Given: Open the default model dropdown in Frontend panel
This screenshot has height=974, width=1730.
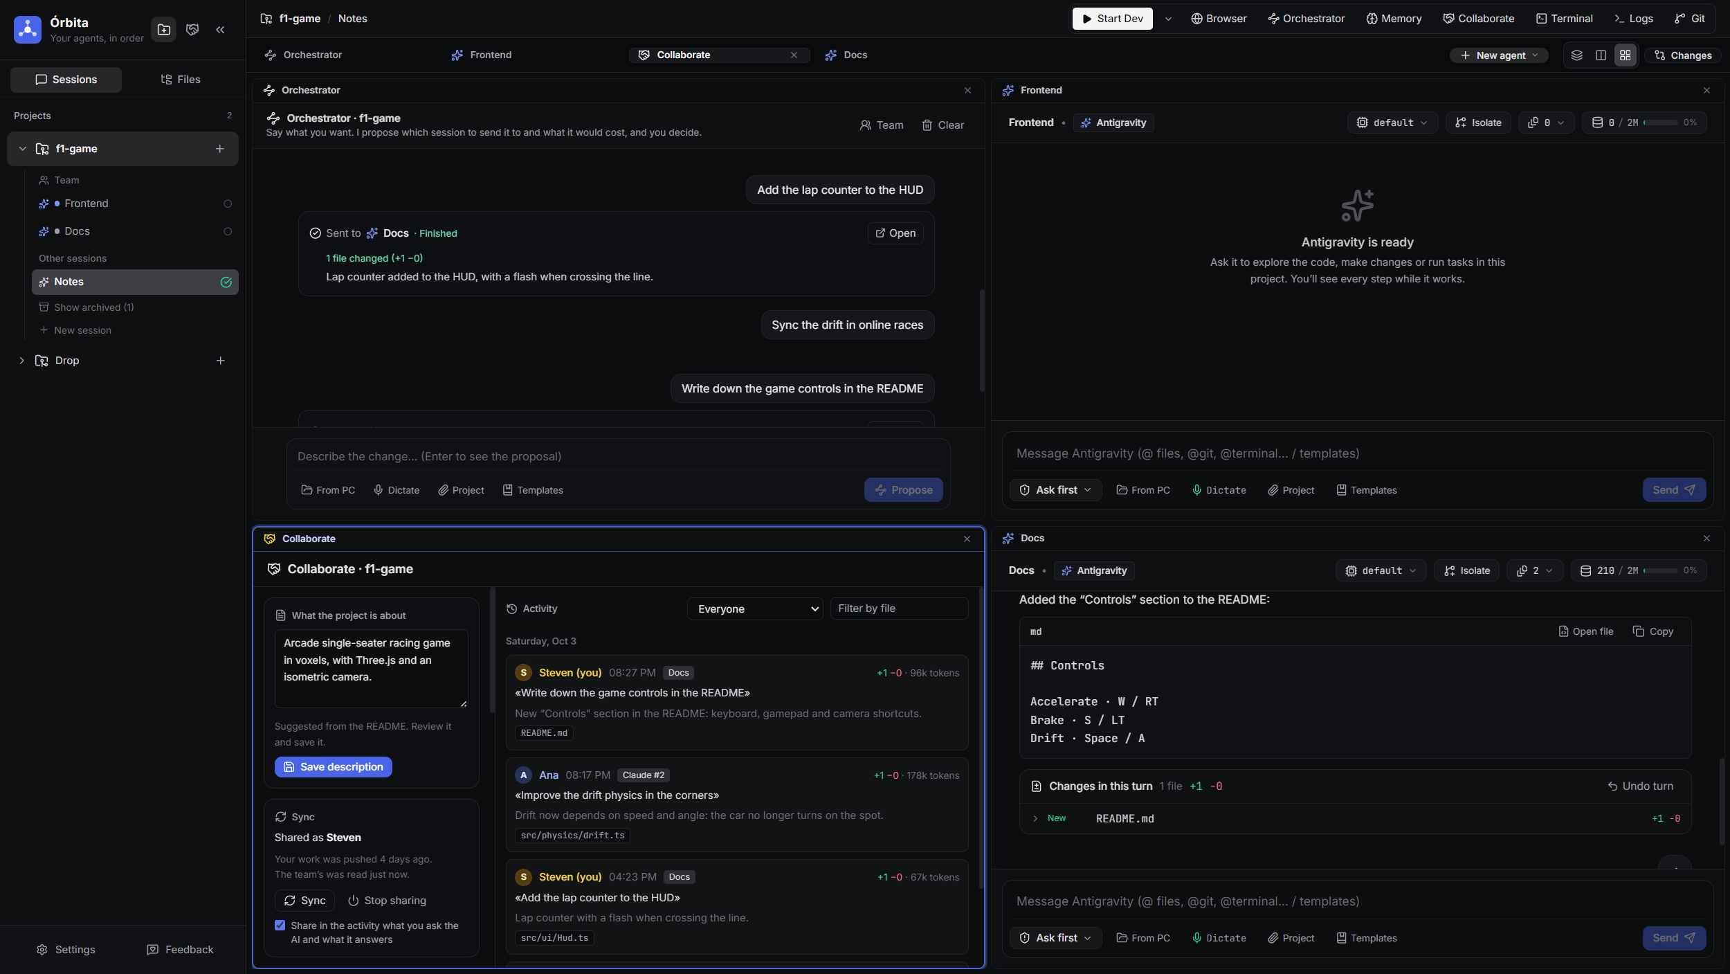Looking at the screenshot, I should click(1392, 123).
